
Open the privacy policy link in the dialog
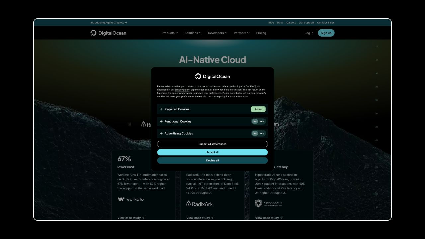182,90
